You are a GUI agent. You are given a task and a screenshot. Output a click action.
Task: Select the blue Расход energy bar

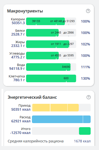coord(61,119)
